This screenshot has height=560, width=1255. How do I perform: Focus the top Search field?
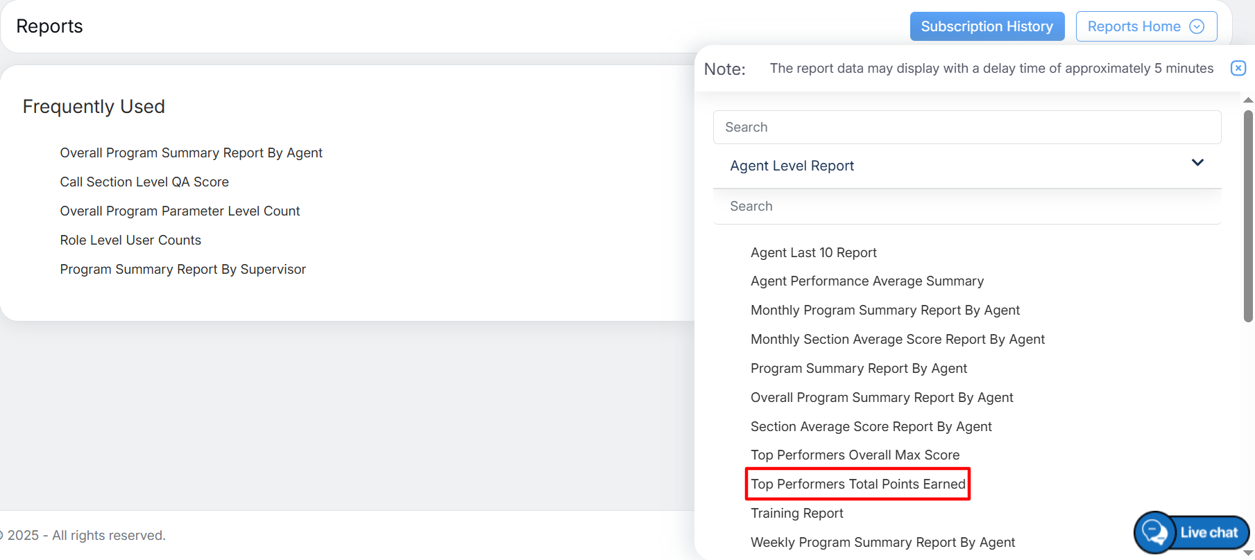(x=966, y=128)
